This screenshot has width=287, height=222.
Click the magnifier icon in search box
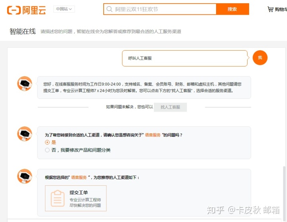109,9
